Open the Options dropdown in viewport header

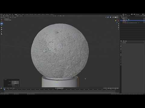click(x=117, y=16)
